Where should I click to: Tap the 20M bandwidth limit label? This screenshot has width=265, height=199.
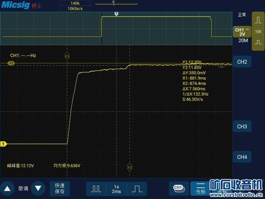(x=243, y=40)
